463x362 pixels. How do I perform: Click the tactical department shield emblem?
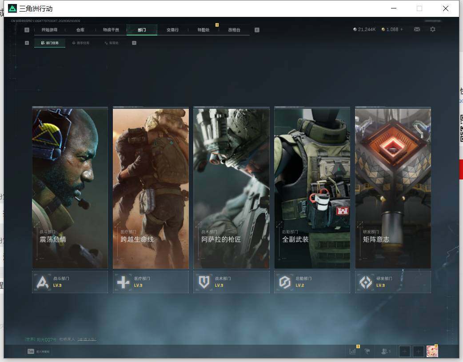204,282
